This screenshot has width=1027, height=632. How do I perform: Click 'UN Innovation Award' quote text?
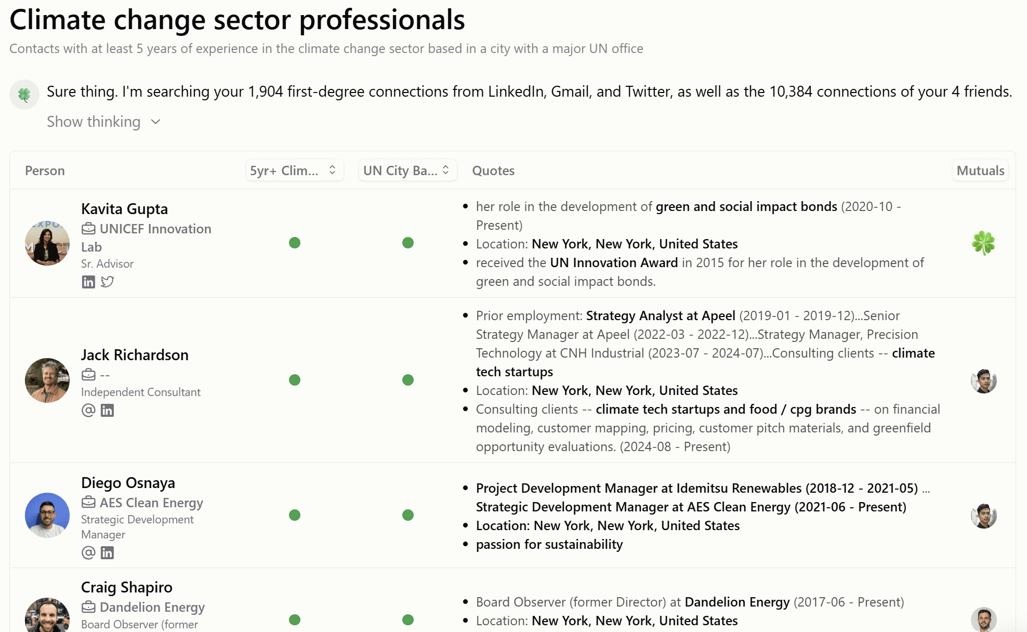pyautogui.click(x=614, y=263)
